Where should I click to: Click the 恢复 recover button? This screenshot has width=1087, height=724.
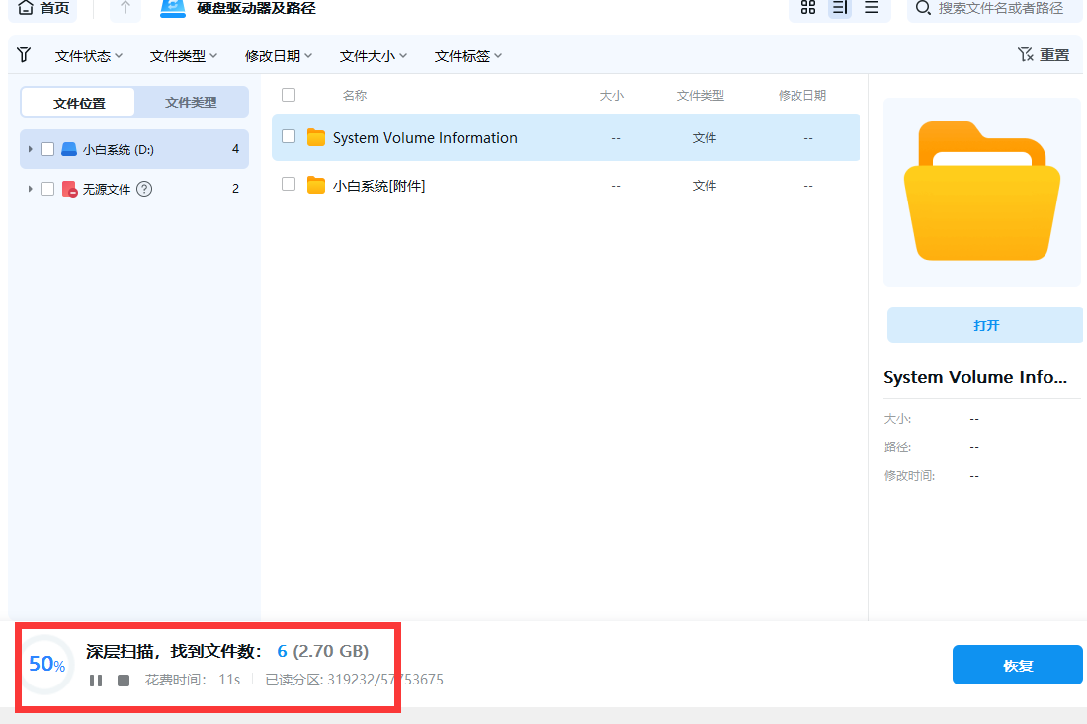point(1017,665)
